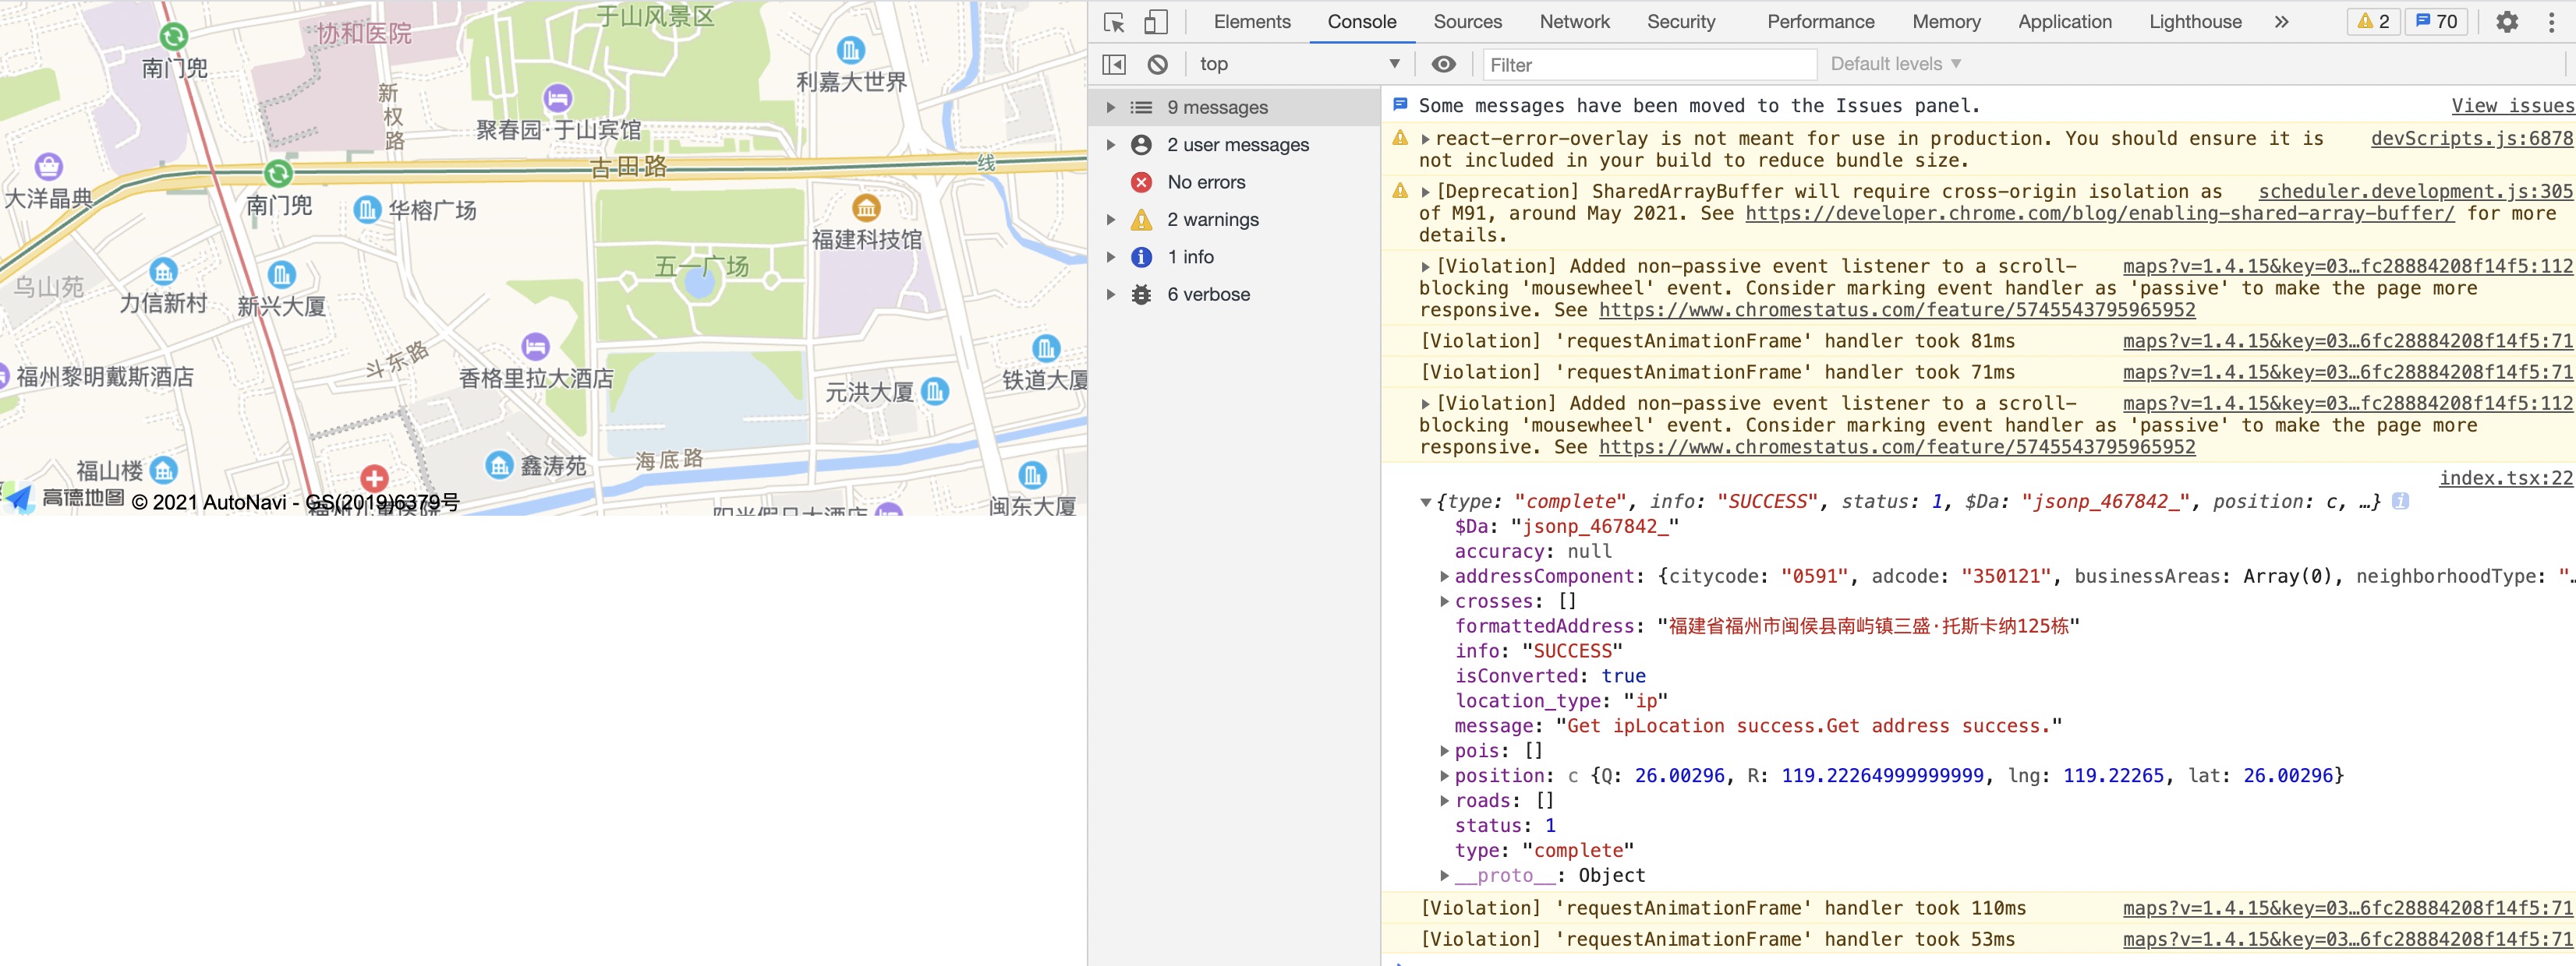Expand the addressComponent object property

click(x=1444, y=576)
